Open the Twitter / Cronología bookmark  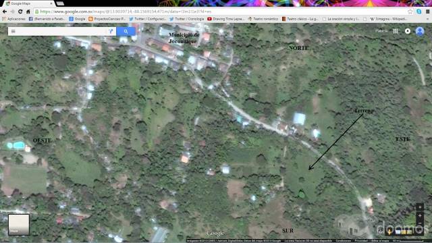[x=186, y=19]
